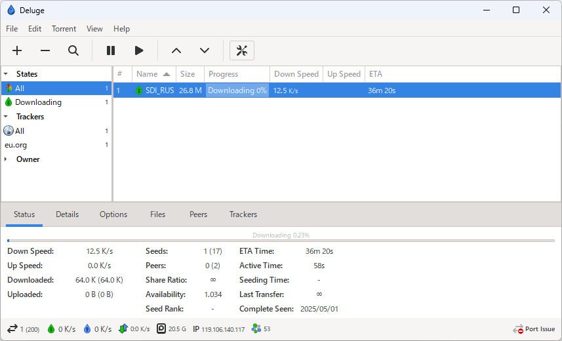Move torrent up in queue
562x341 pixels.
pyautogui.click(x=176, y=50)
